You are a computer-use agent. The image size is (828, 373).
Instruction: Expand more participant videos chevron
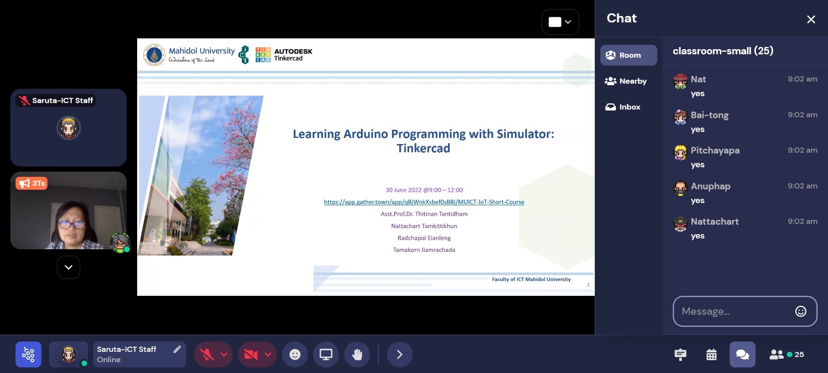pyautogui.click(x=69, y=267)
